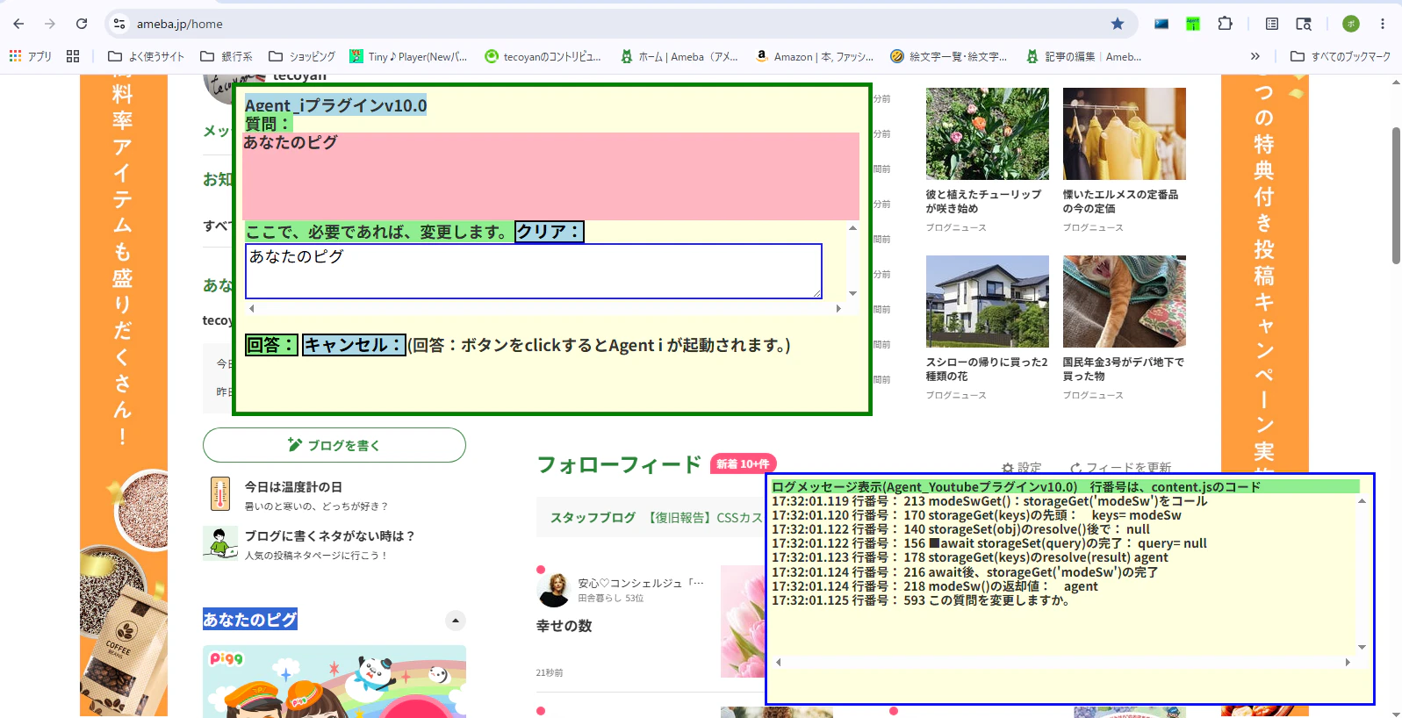1402x718 pixels.
Task: Open the Amazon bookmark
Action: tap(815, 56)
